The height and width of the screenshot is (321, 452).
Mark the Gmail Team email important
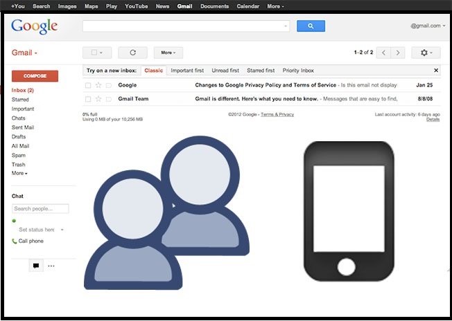[x=109, y=99]
